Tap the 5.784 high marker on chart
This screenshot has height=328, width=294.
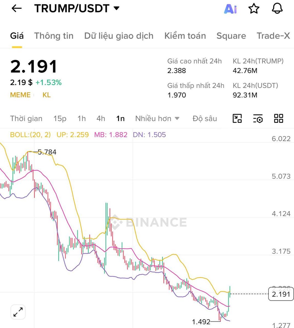[x=47, y=152]
